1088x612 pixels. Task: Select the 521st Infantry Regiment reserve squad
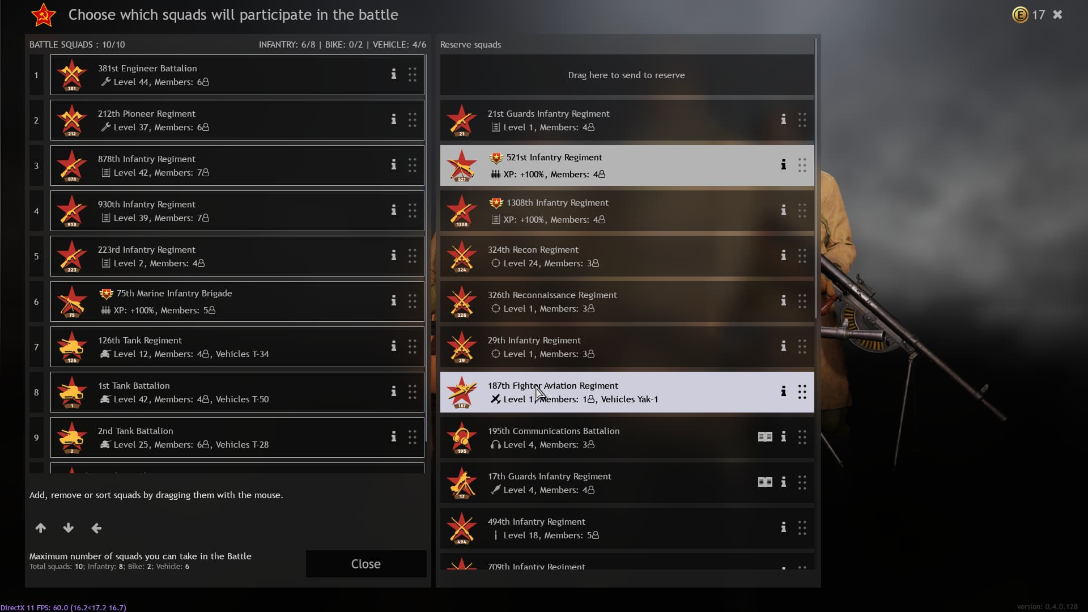pyautogui.click(x=627, y=165)
